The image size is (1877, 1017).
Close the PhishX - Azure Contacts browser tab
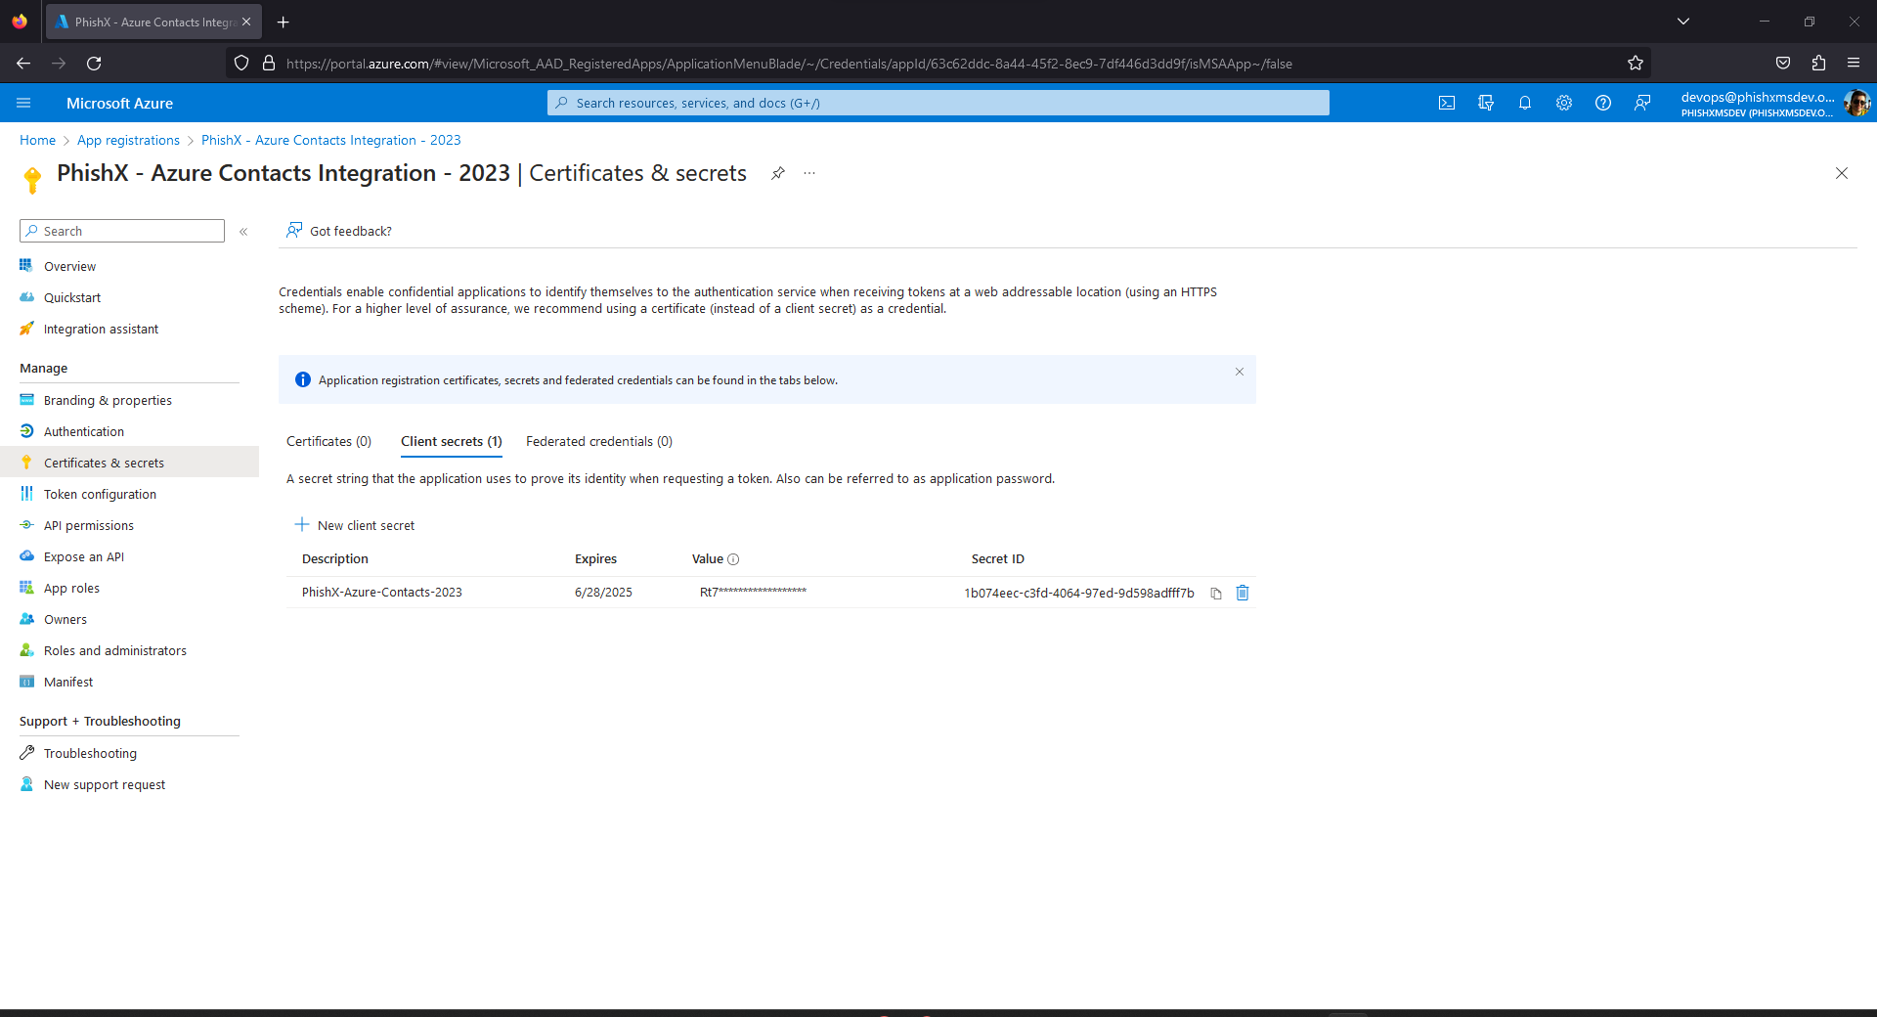246,22
